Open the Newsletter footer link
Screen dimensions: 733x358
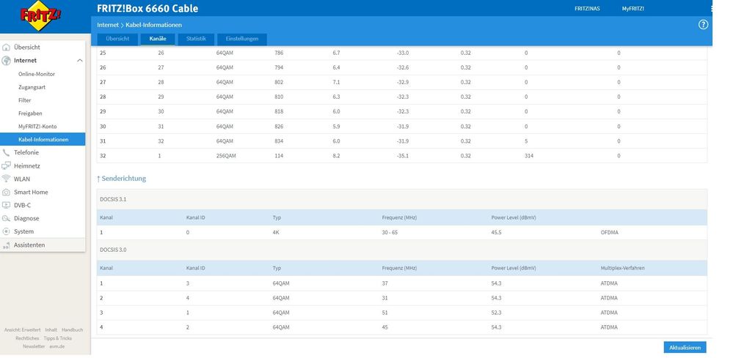(x=34, y=346)
